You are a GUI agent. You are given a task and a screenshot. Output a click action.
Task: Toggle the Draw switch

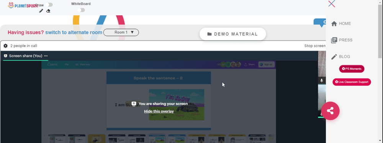(x=49, y=5)
